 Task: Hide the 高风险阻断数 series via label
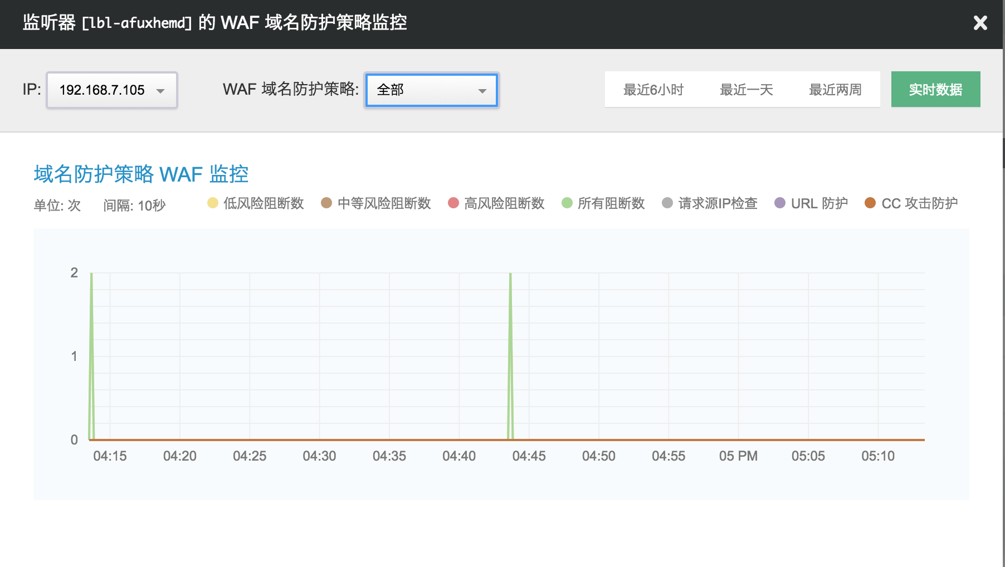(504, 203)
